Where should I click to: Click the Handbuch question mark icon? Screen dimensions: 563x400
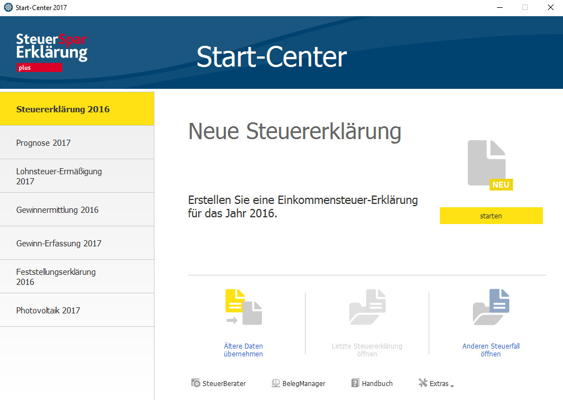click(355, 383)
